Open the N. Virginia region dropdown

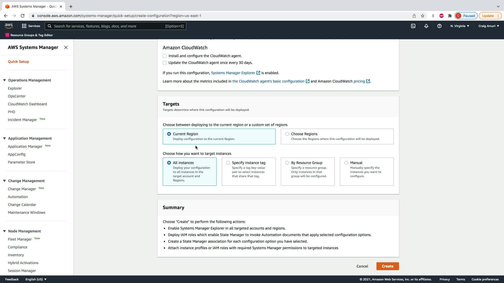[x=460, y=26]
